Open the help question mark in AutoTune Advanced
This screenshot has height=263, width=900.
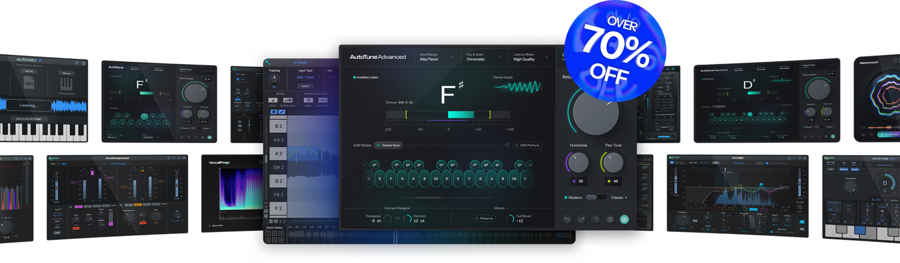(x=596, y=219)
